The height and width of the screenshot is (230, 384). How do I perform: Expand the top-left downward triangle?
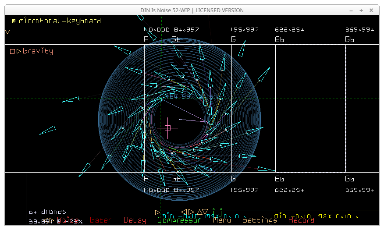point(7,32)
